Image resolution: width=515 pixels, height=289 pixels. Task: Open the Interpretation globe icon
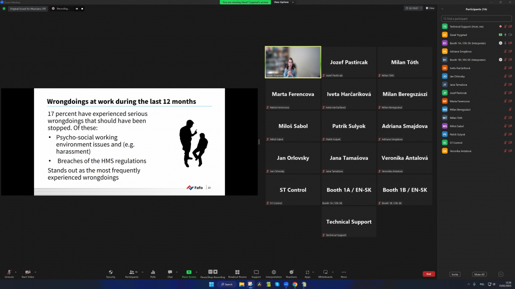pos(273,273)
